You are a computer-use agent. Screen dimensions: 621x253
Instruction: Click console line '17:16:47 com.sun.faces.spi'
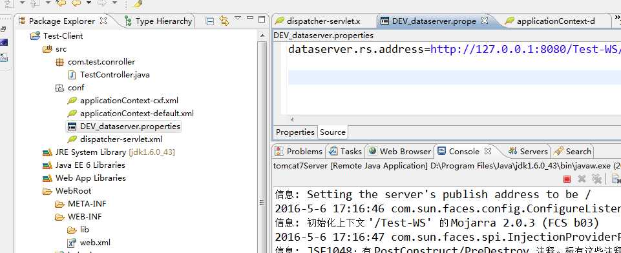click(x=448, y=238)
